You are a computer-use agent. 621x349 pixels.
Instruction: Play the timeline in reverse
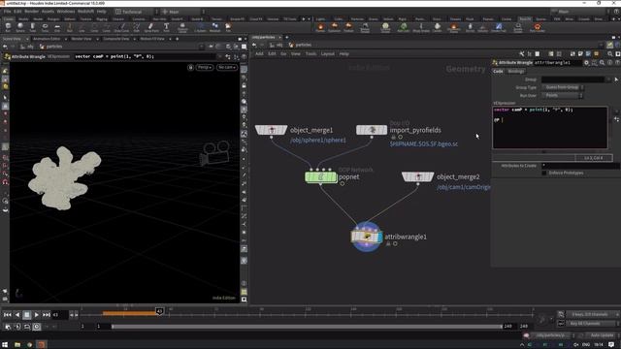tap(17, 315)
